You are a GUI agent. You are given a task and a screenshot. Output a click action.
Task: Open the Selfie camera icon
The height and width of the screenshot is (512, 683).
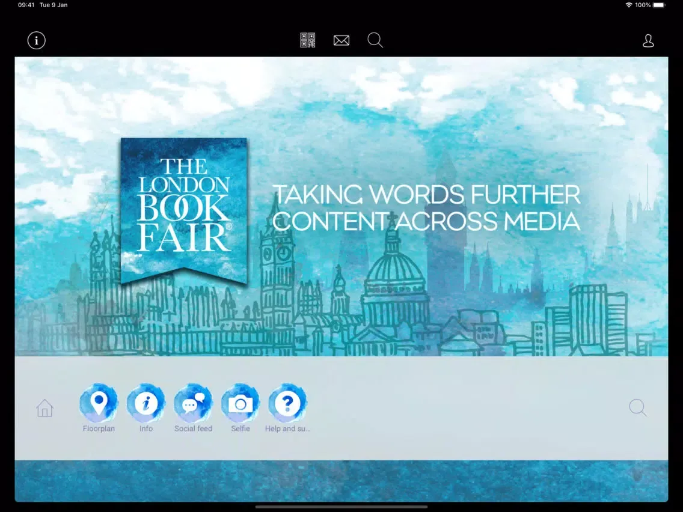[x=240, y=403]
